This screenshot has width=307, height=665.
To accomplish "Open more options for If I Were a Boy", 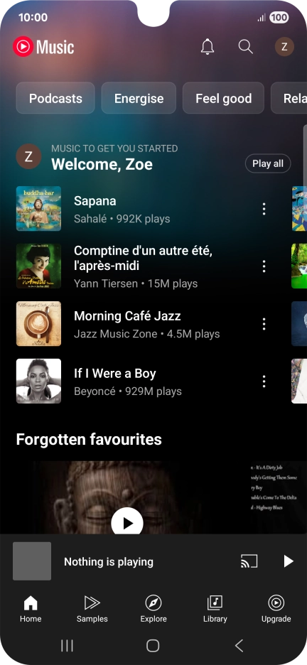I will (264, 382).
